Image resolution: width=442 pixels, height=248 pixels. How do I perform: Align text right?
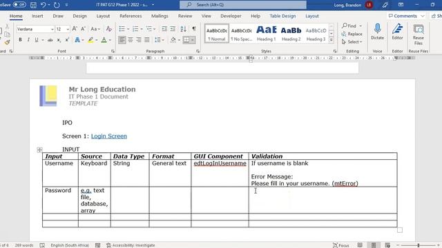(x=139, y=40)
